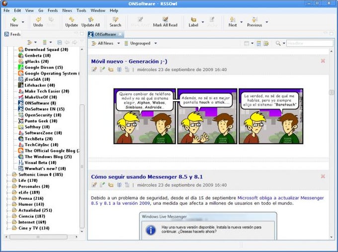Open the Tools menu
The height and width of the screenshot is (252, 338).
pos(81,10)
